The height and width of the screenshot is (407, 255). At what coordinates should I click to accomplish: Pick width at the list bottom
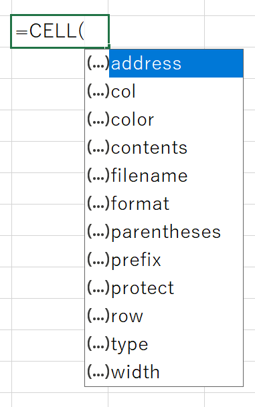(164, 372)
